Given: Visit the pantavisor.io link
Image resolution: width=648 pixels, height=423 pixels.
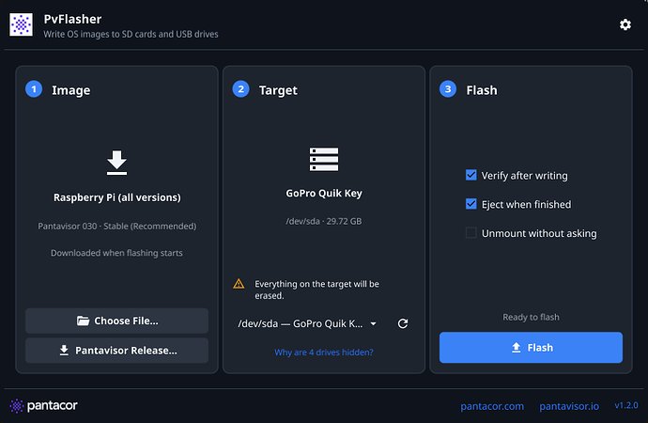Looking at the screenshot, I should click(569, 406).
